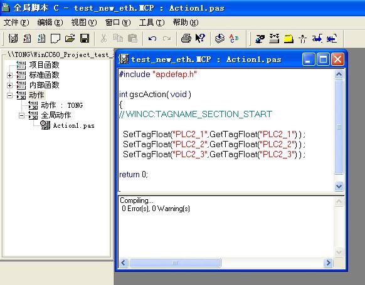Collapse the 动作 tree node
Viewport: 365px width, 285px height.
9,95
